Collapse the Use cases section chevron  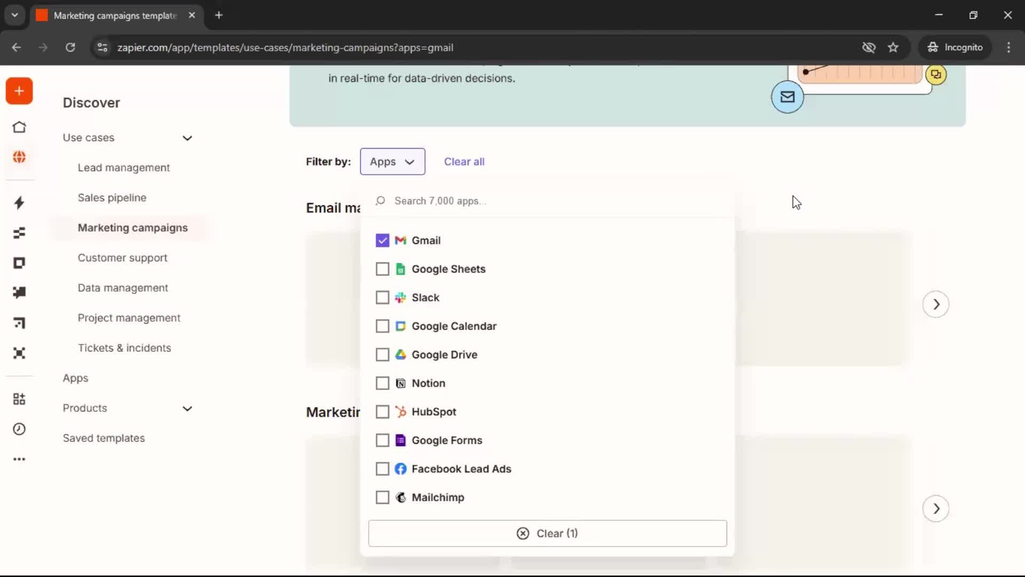coord(187,138)
